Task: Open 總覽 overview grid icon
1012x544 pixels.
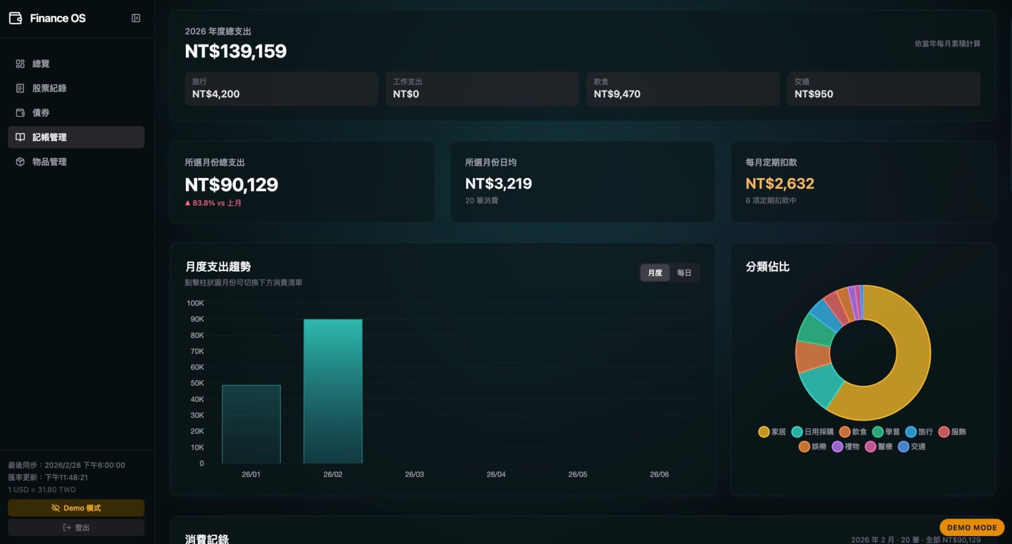Action: tap(20, 64)
